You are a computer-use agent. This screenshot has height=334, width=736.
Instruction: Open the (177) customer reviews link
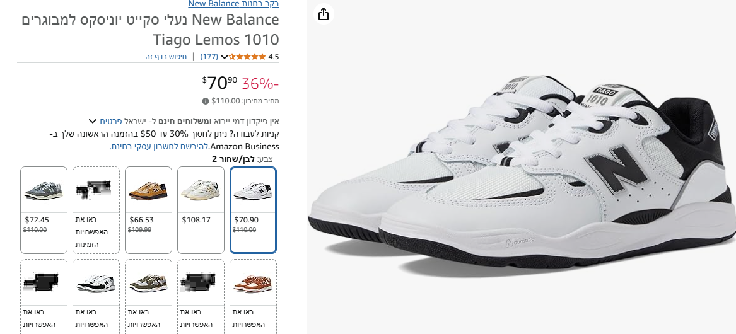click(x=209, y=57)
